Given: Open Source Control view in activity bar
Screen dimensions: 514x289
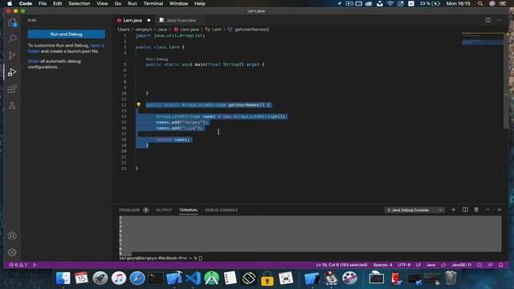Looking at the screenshot, I should click(12, 55).
